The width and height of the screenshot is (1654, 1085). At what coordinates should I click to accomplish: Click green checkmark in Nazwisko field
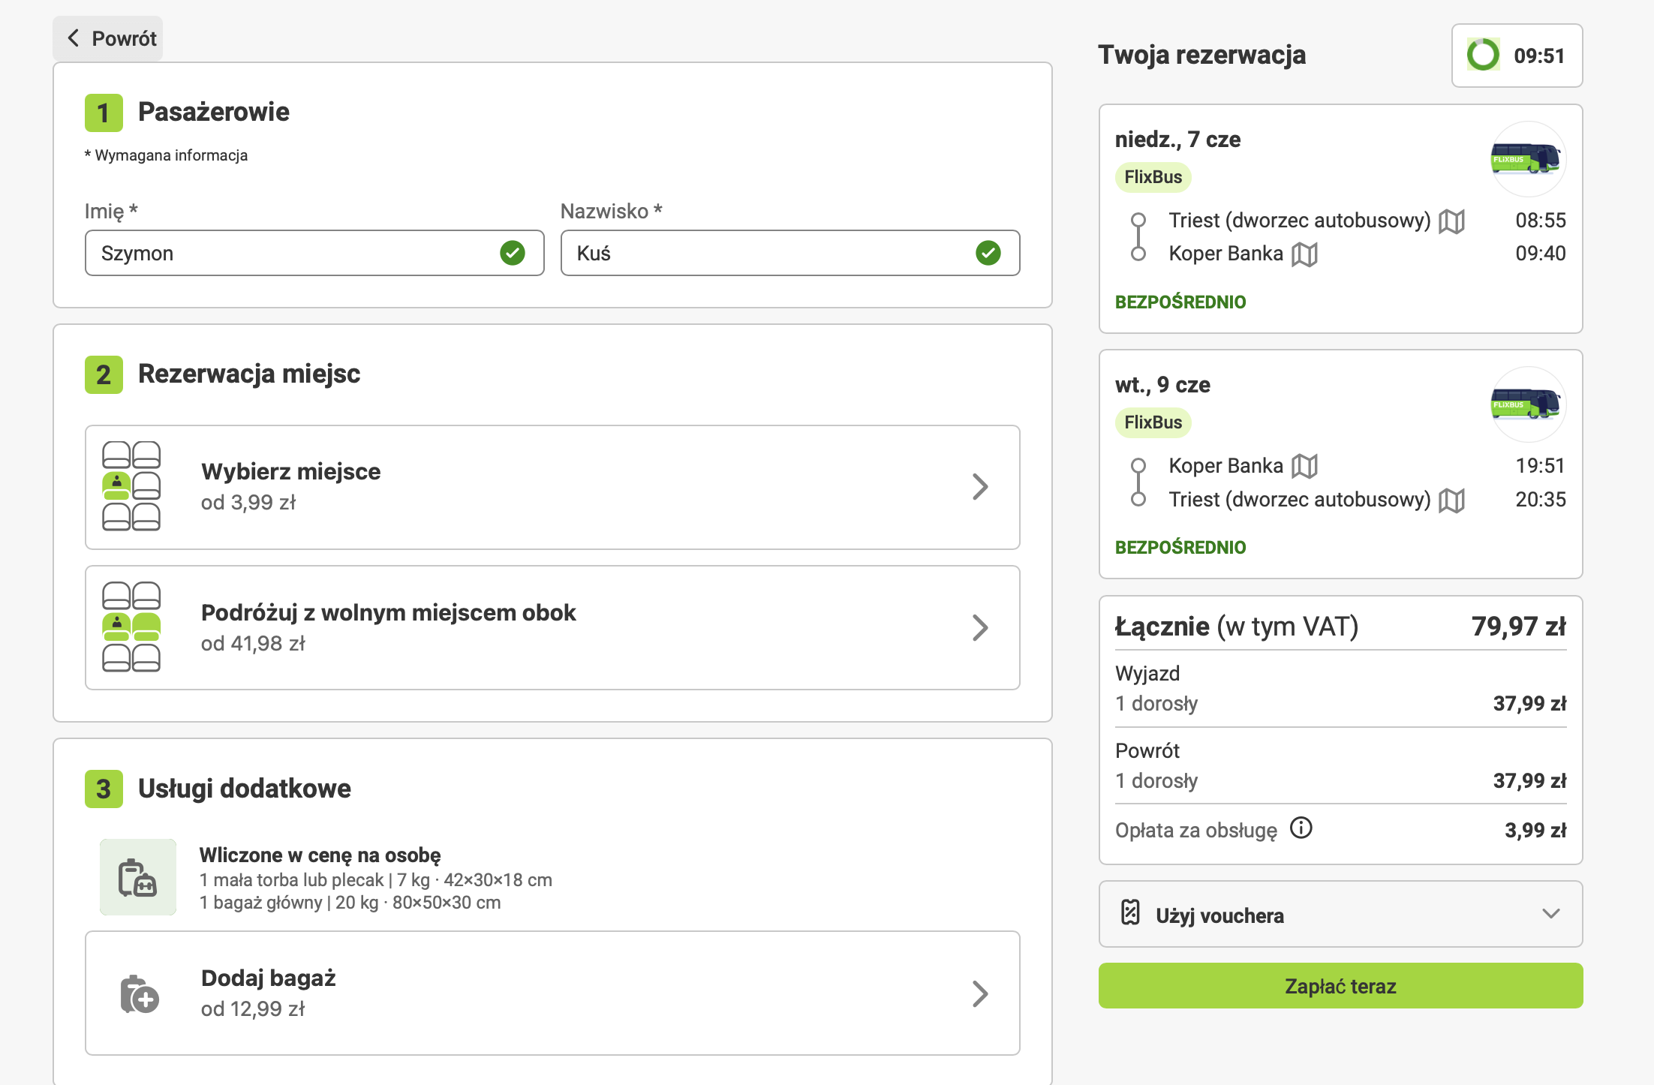988,253
